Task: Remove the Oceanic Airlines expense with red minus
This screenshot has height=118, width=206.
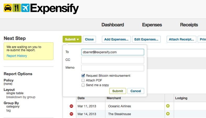Action: tap(71, 106)
